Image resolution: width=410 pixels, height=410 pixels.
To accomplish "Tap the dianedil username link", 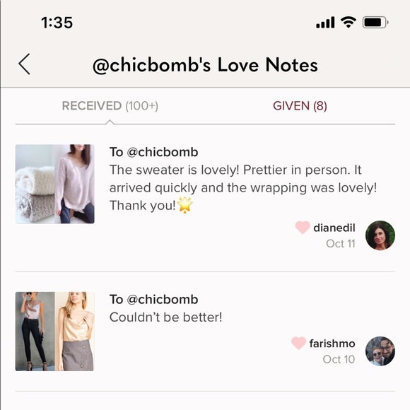I will pos(334,228).
